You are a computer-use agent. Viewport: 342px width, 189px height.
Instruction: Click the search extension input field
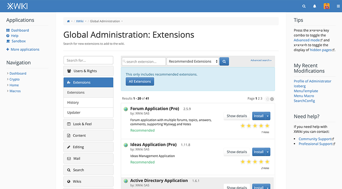pyautogui.click(x=144, y=62)
